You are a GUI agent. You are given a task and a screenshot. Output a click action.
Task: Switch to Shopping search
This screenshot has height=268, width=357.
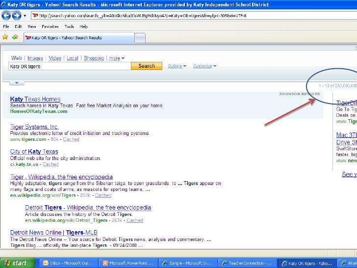point(94,58)
